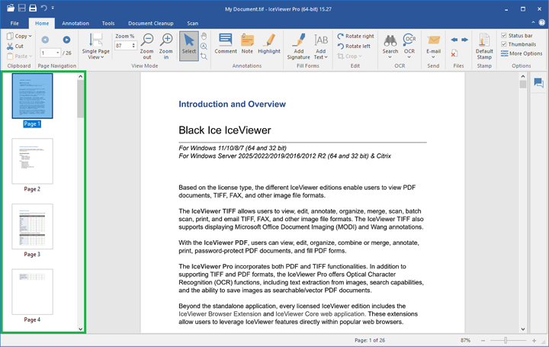549x347 pixels.
Task: Click the 87% zoom value in status bar
Action: click(x=465, y=340)
